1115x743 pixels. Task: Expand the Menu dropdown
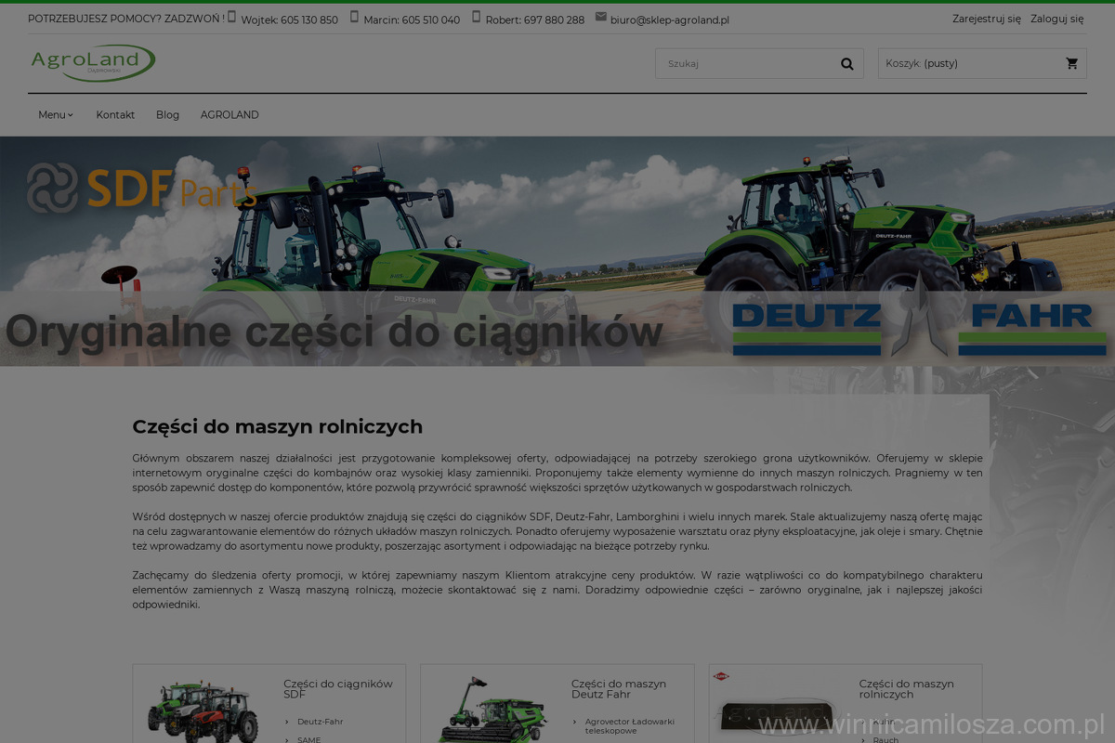tap(55, 115)
